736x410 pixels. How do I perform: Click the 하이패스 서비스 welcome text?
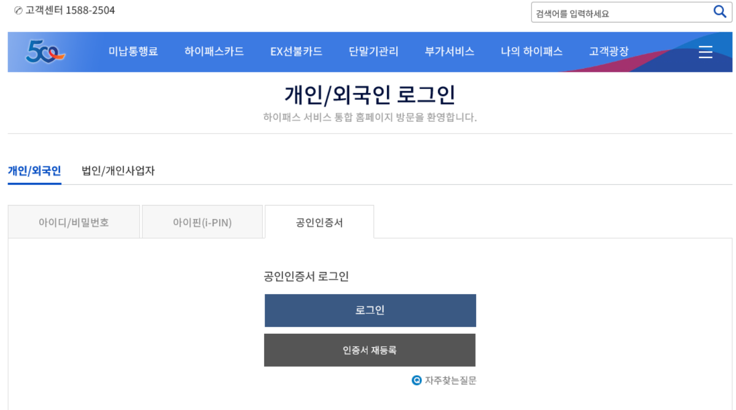click(x=370, y=118)
